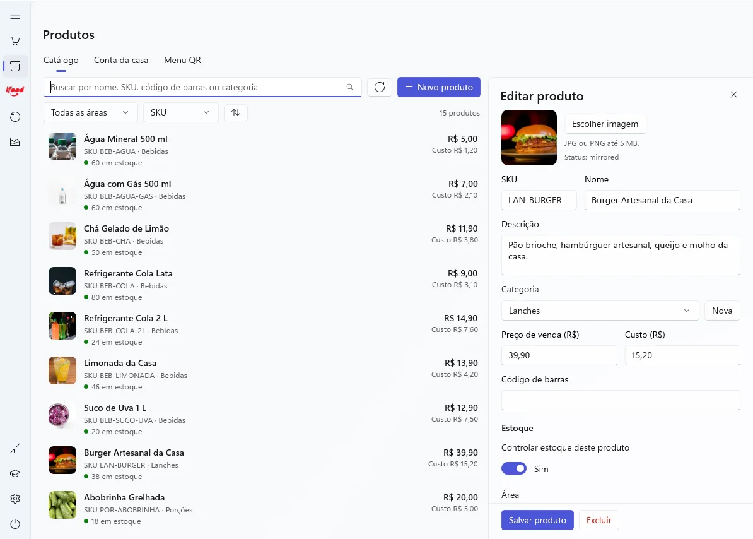Click the SKU field LAN-BURGER

click(539, 200)
